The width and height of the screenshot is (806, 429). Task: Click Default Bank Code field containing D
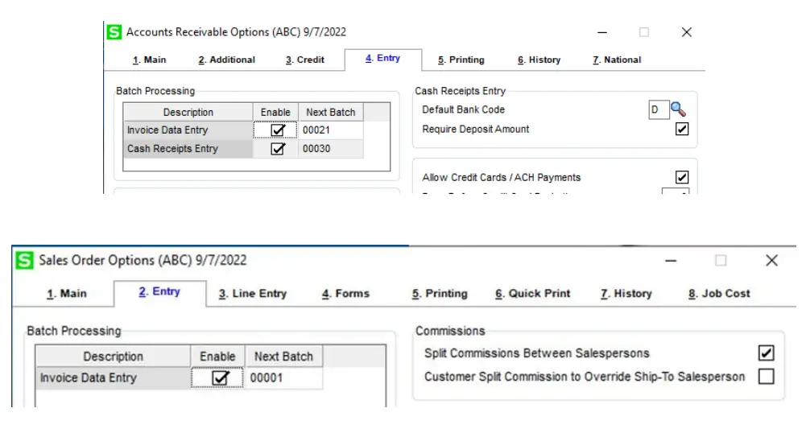coord(659,109)
